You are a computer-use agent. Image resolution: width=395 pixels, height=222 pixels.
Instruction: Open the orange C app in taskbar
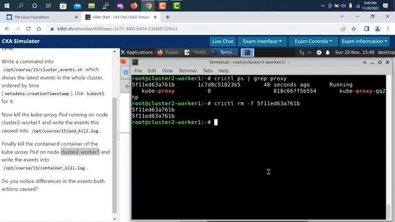coord(162,6)
